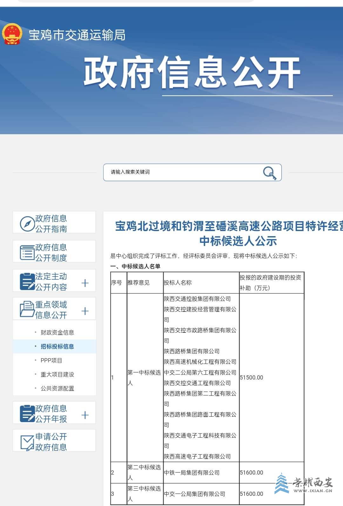This screenshot has width=343, height=506.
Task: Click the 宝鸡市交通运输局 site title
Action: click(x=77, y=35)
